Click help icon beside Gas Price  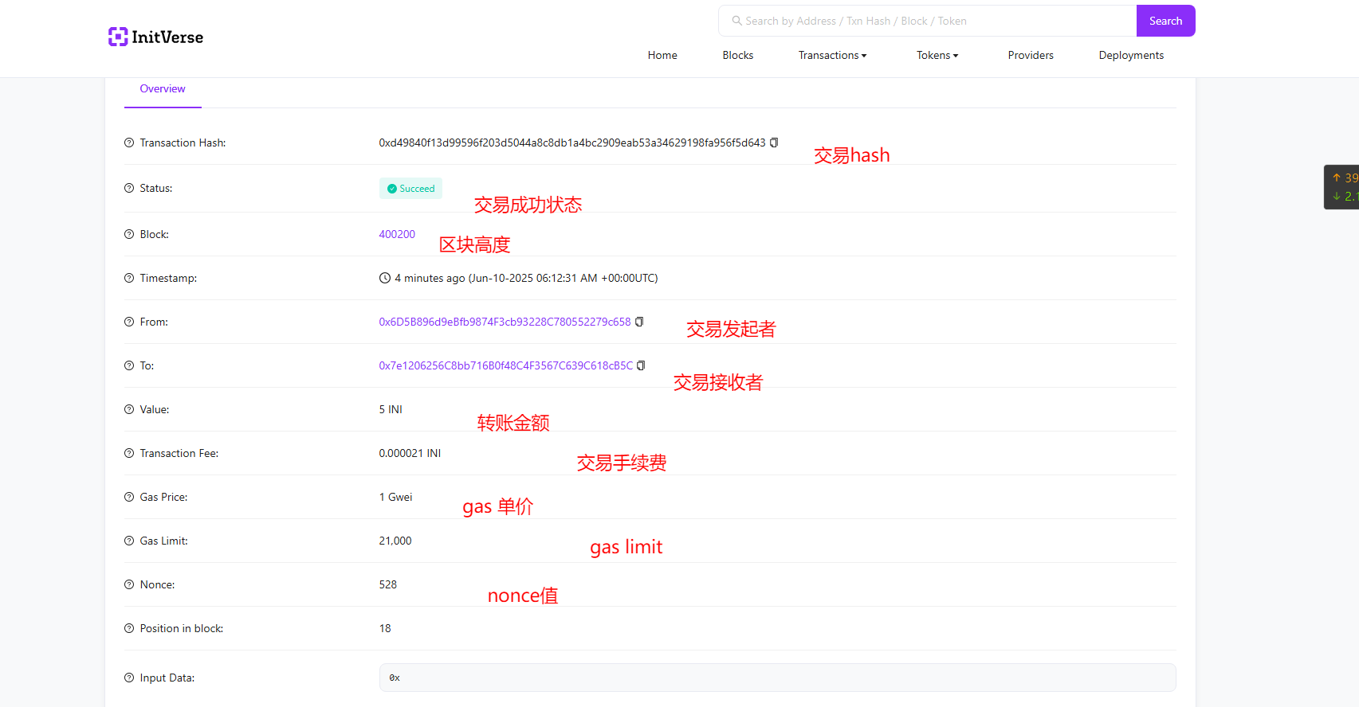click(129, 497)
